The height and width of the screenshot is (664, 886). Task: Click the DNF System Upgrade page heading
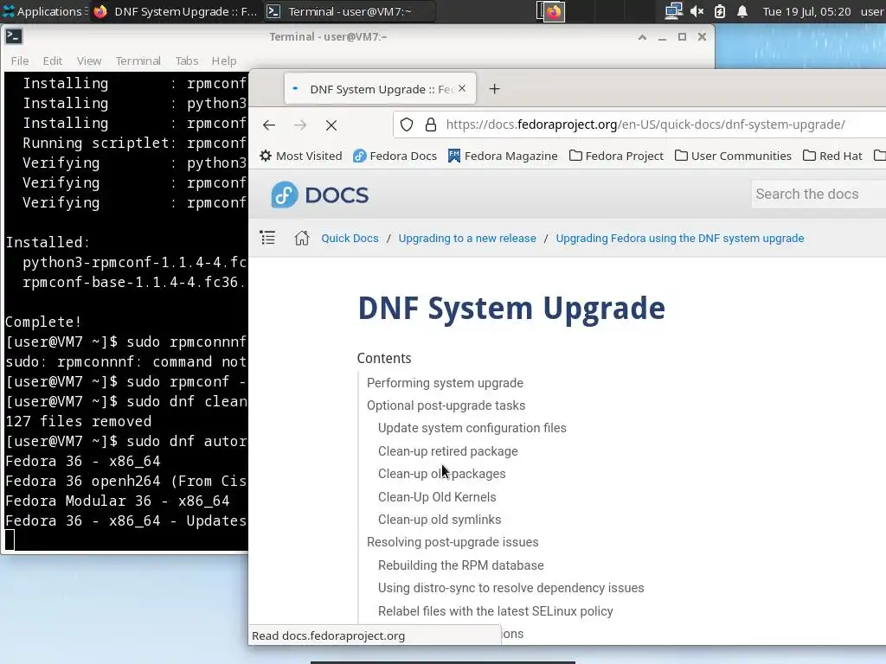[511, 309]
